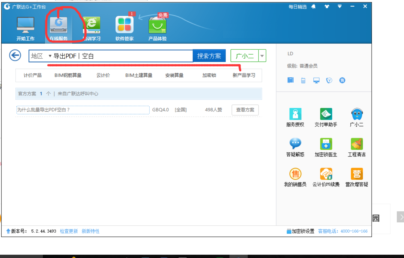
Task: Expand the arrow next to 广小二 button
Action: click(x=262, y=56)
